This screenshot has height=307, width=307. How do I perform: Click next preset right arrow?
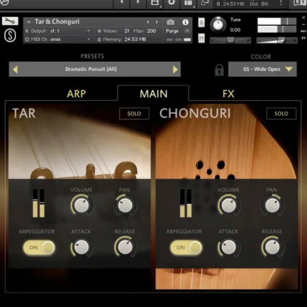click(175, 69)
